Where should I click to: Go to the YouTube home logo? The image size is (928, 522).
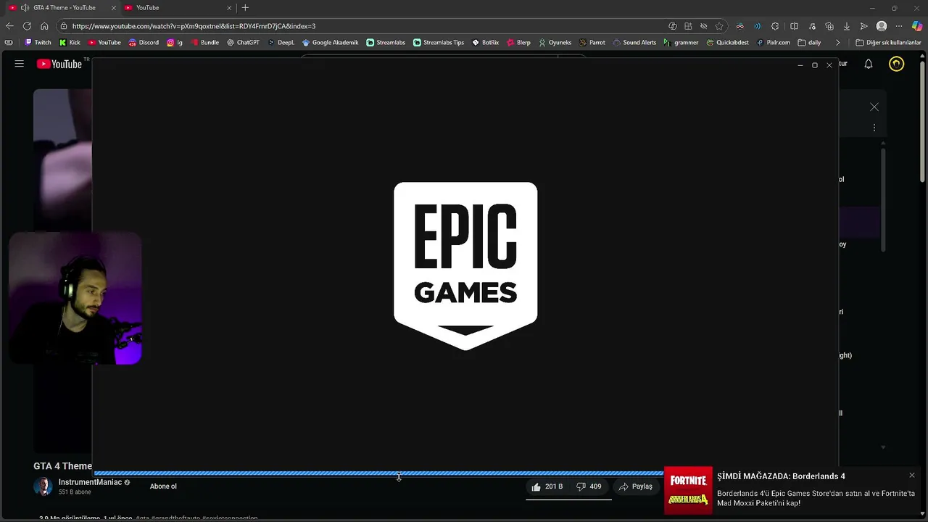pos(59,64)
